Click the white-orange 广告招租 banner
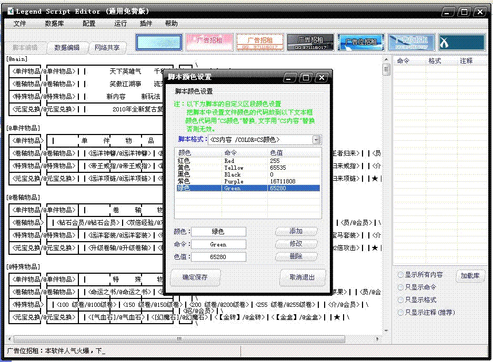 [x=260, y=43]
